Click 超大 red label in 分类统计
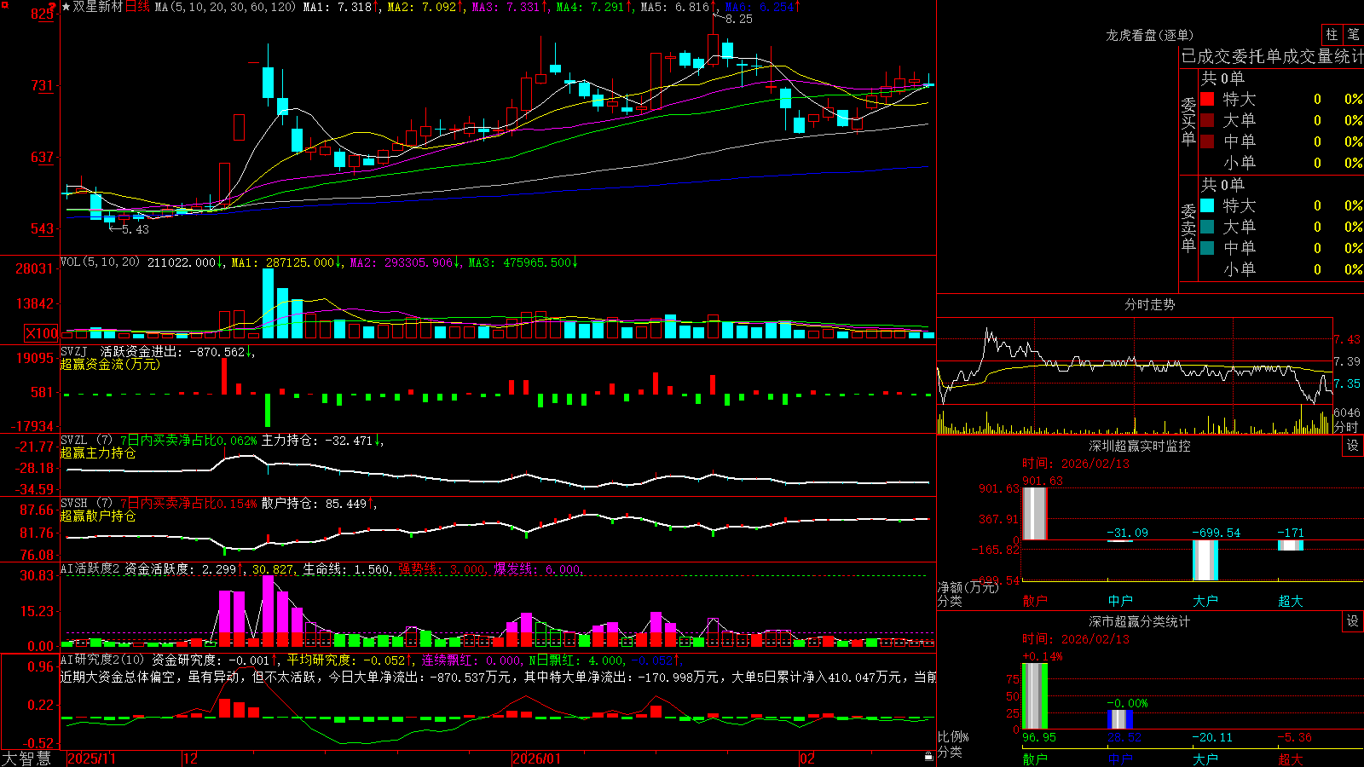This screenshot has height=767, width=1364. 1291,758
